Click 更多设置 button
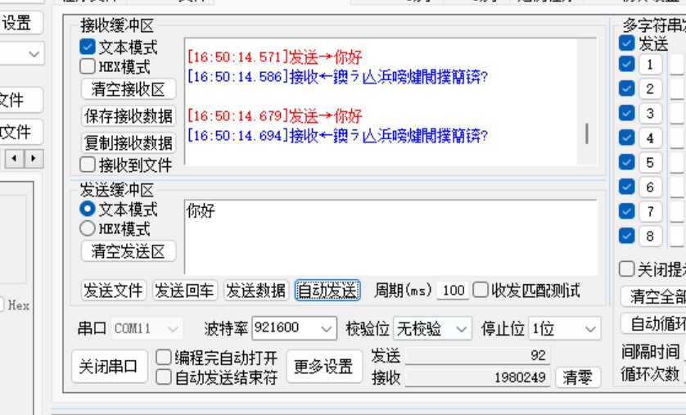The image size is (686, 415). pos(324,367)
